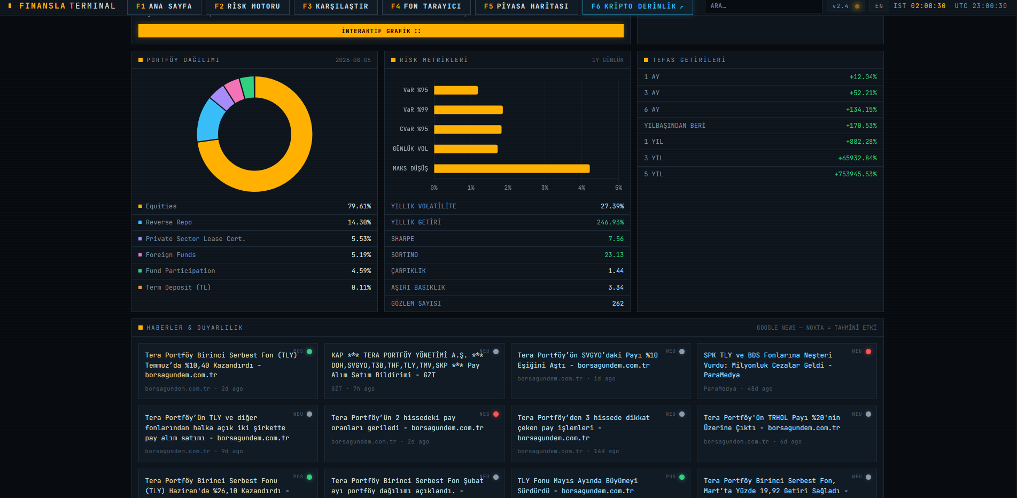Click the green Fund Participation donut slice
The width and height of the screenshot is (1017, 498).
click(247, 87)
